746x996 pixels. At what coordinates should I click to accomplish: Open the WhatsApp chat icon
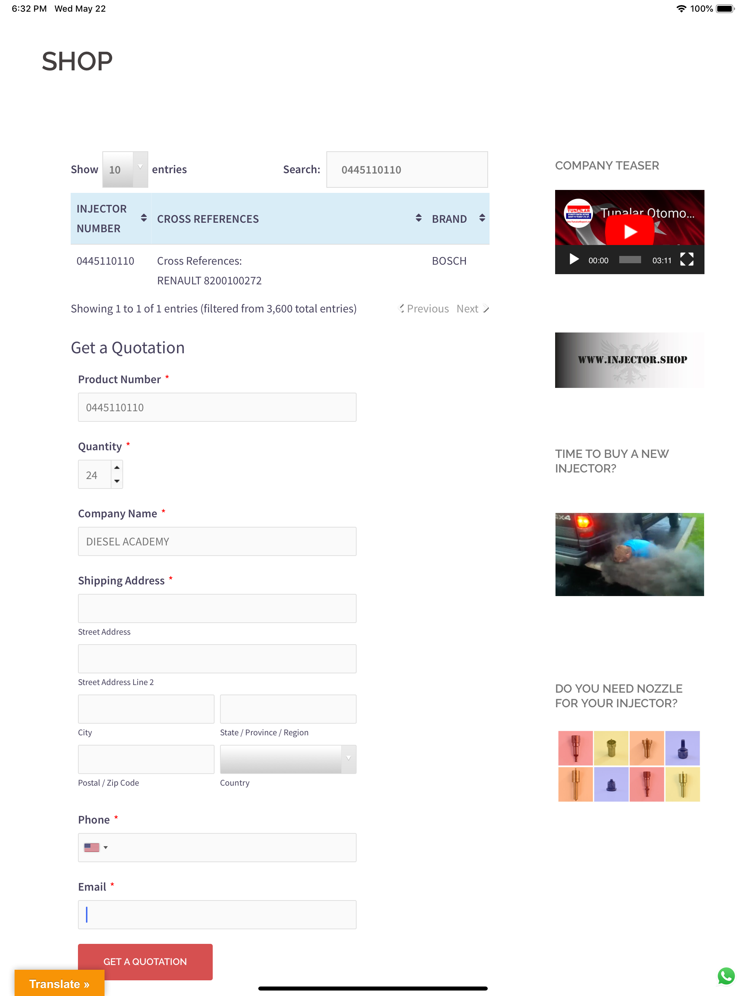coord(726,976)
